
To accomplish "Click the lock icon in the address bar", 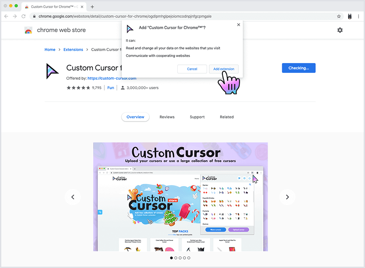I will (x=34, y=16).
